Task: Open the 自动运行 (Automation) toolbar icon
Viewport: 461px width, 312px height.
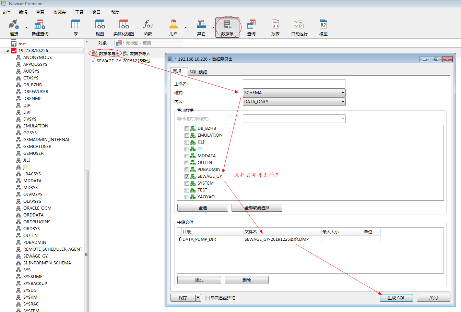Action: (x=299, y=25)
